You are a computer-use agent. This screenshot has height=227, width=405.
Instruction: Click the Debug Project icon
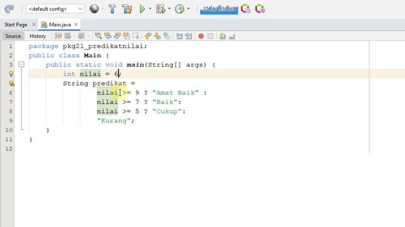(x=161, y=9)
